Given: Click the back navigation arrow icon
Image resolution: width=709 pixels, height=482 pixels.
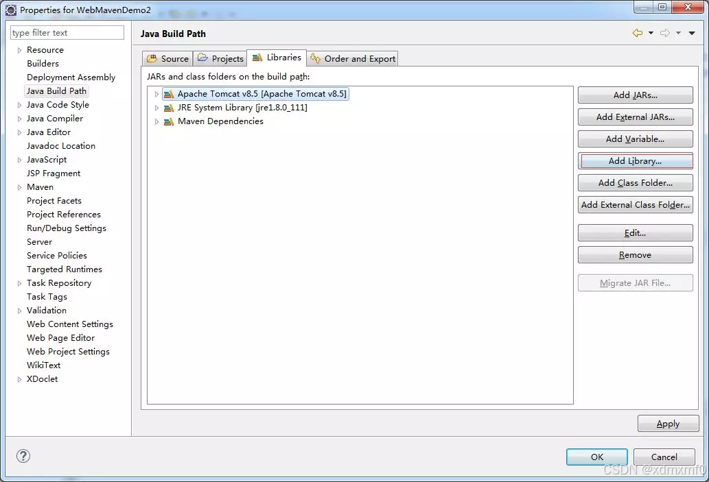Looking at the screenshot, I should point(638,33).
